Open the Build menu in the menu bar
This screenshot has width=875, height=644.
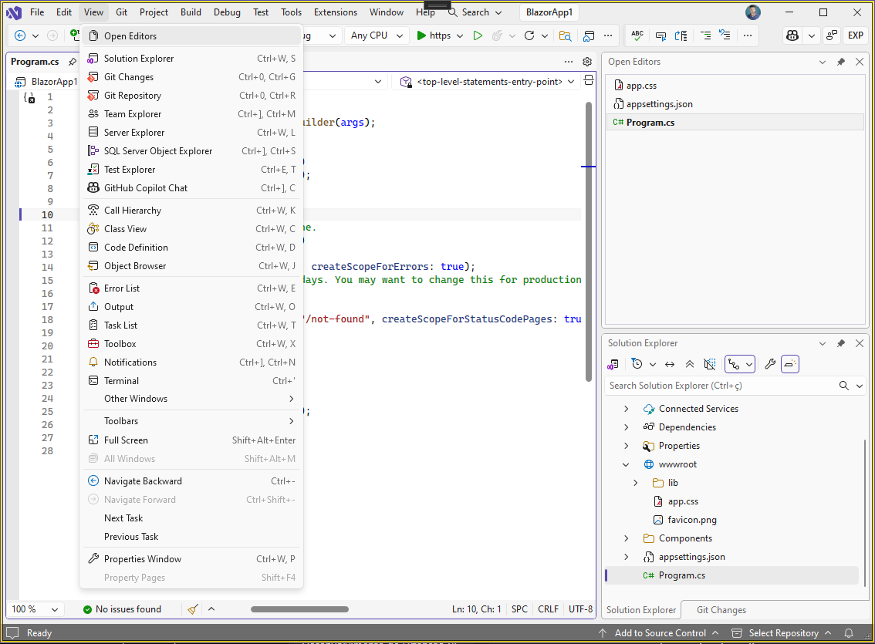191,12
